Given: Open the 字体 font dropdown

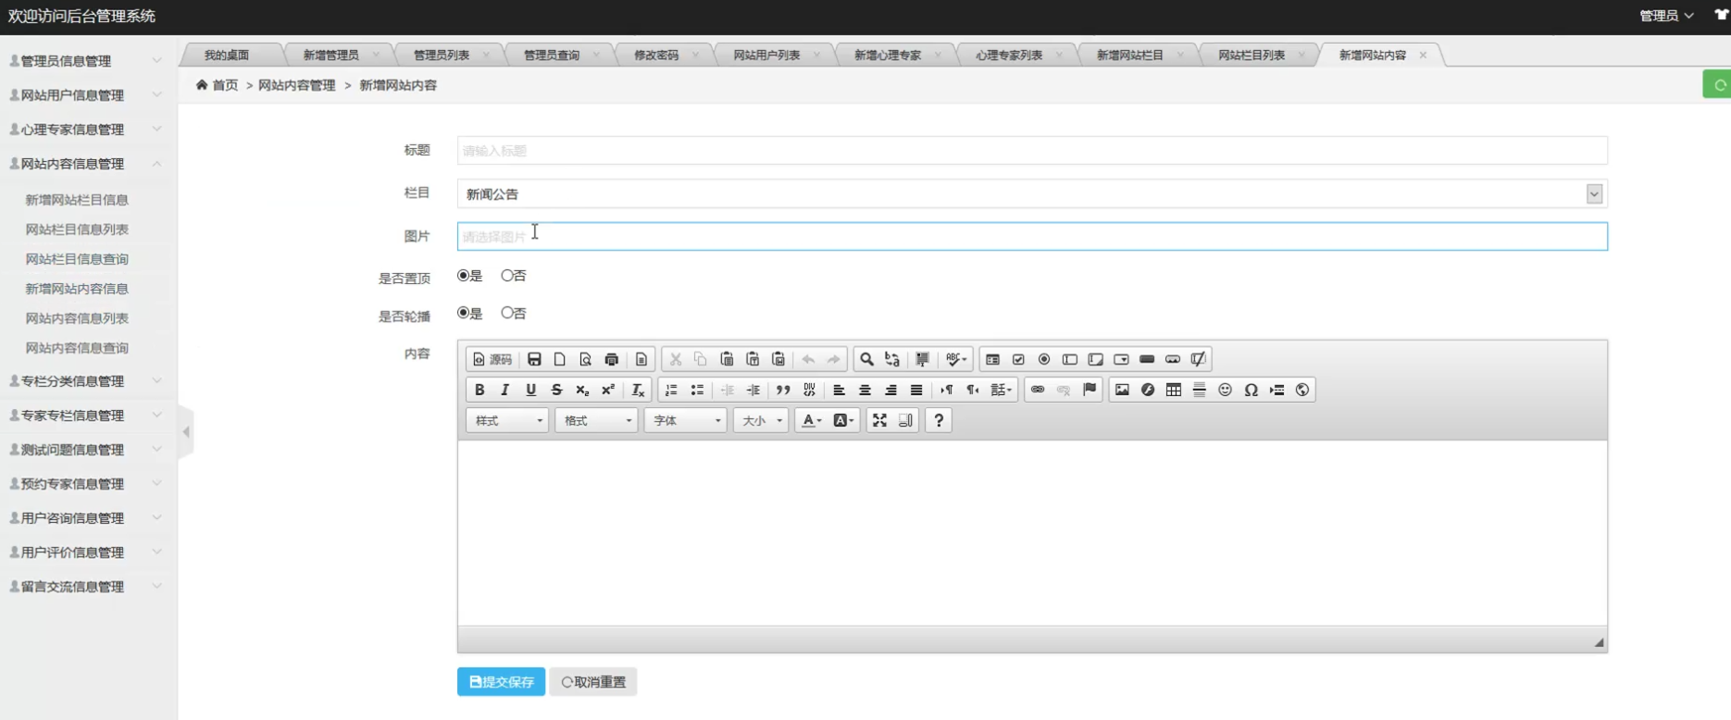Looking at the screenshot, I should [687, 420].
